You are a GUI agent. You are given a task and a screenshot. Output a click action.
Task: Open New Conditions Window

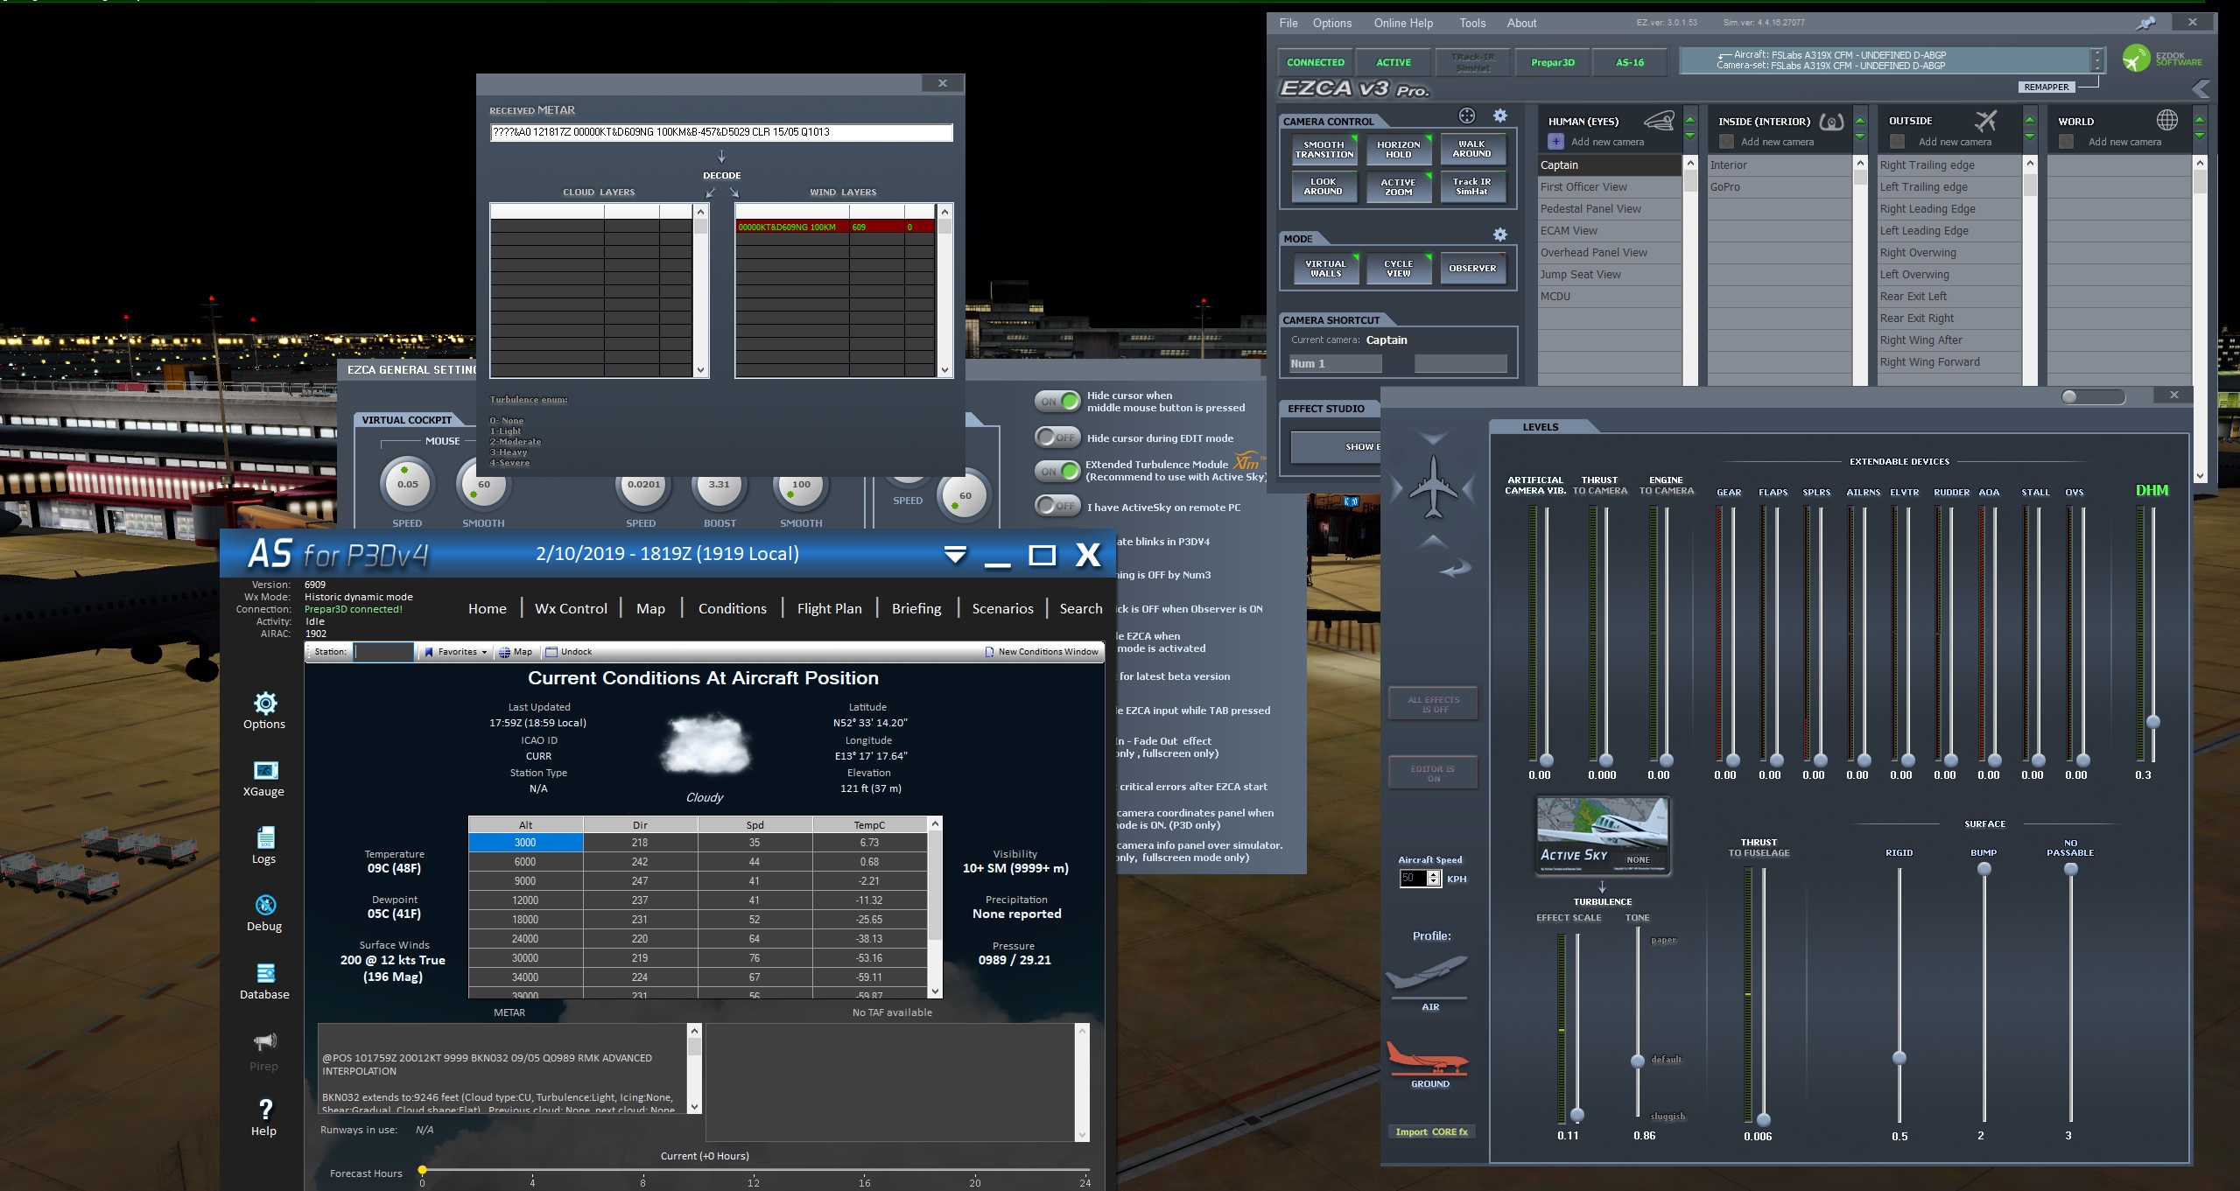(1042, 652)
